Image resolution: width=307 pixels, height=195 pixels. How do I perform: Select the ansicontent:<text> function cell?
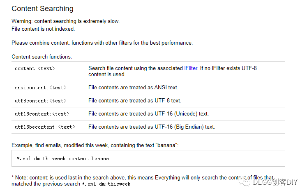point(41,88)
